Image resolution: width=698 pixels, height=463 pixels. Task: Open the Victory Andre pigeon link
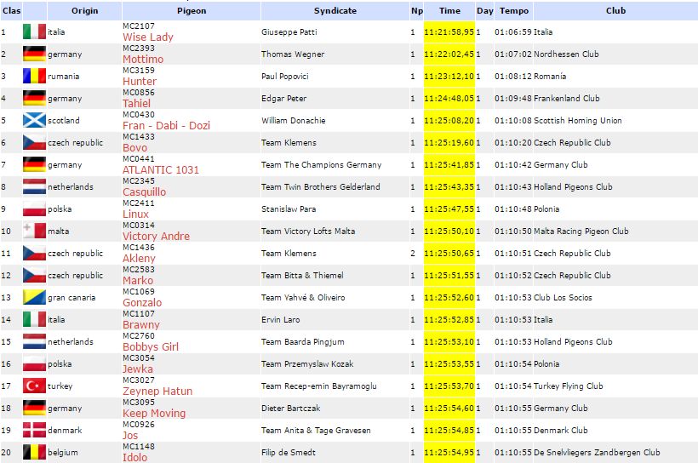157,237
